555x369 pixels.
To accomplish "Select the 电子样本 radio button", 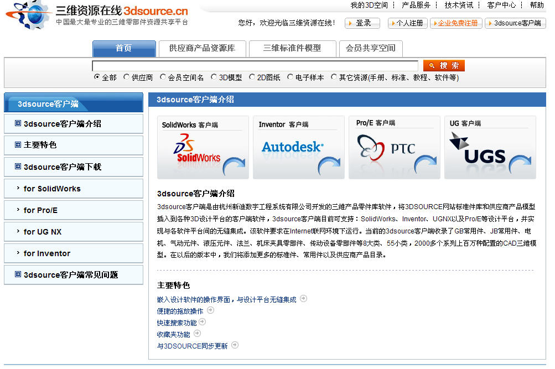I will [x=291, y=77].
